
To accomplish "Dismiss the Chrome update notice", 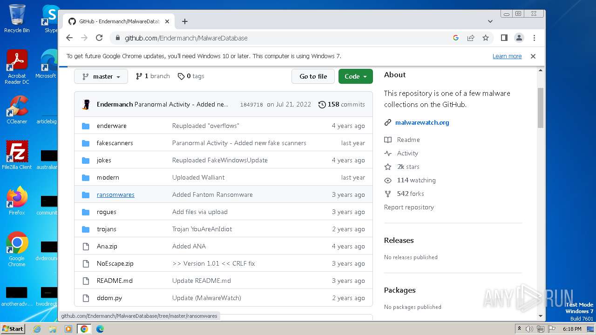I will point(533,56).
